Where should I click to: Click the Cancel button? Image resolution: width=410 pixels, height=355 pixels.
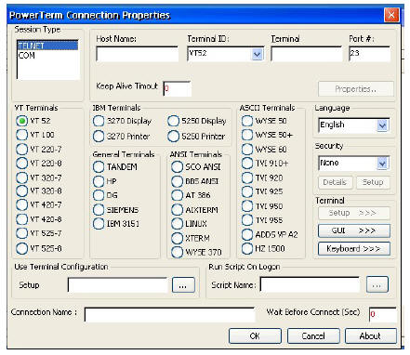coord(313,336)
